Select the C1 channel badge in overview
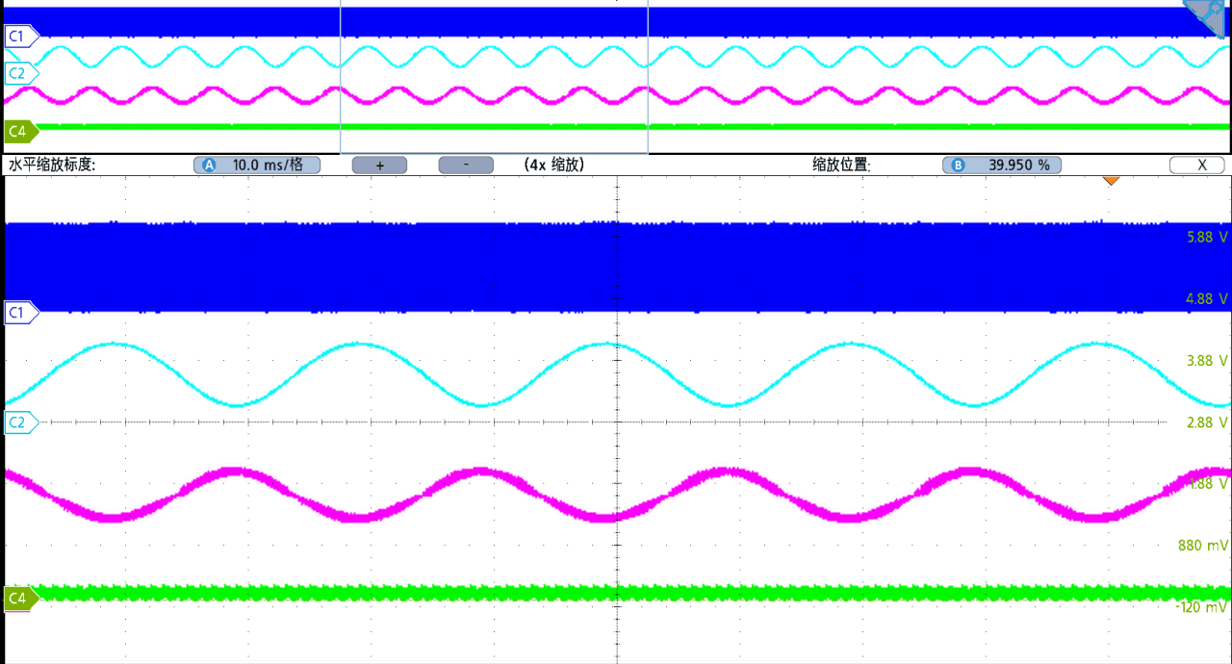The height and width of the screenshot is (664, 1232). pos(21,37)
